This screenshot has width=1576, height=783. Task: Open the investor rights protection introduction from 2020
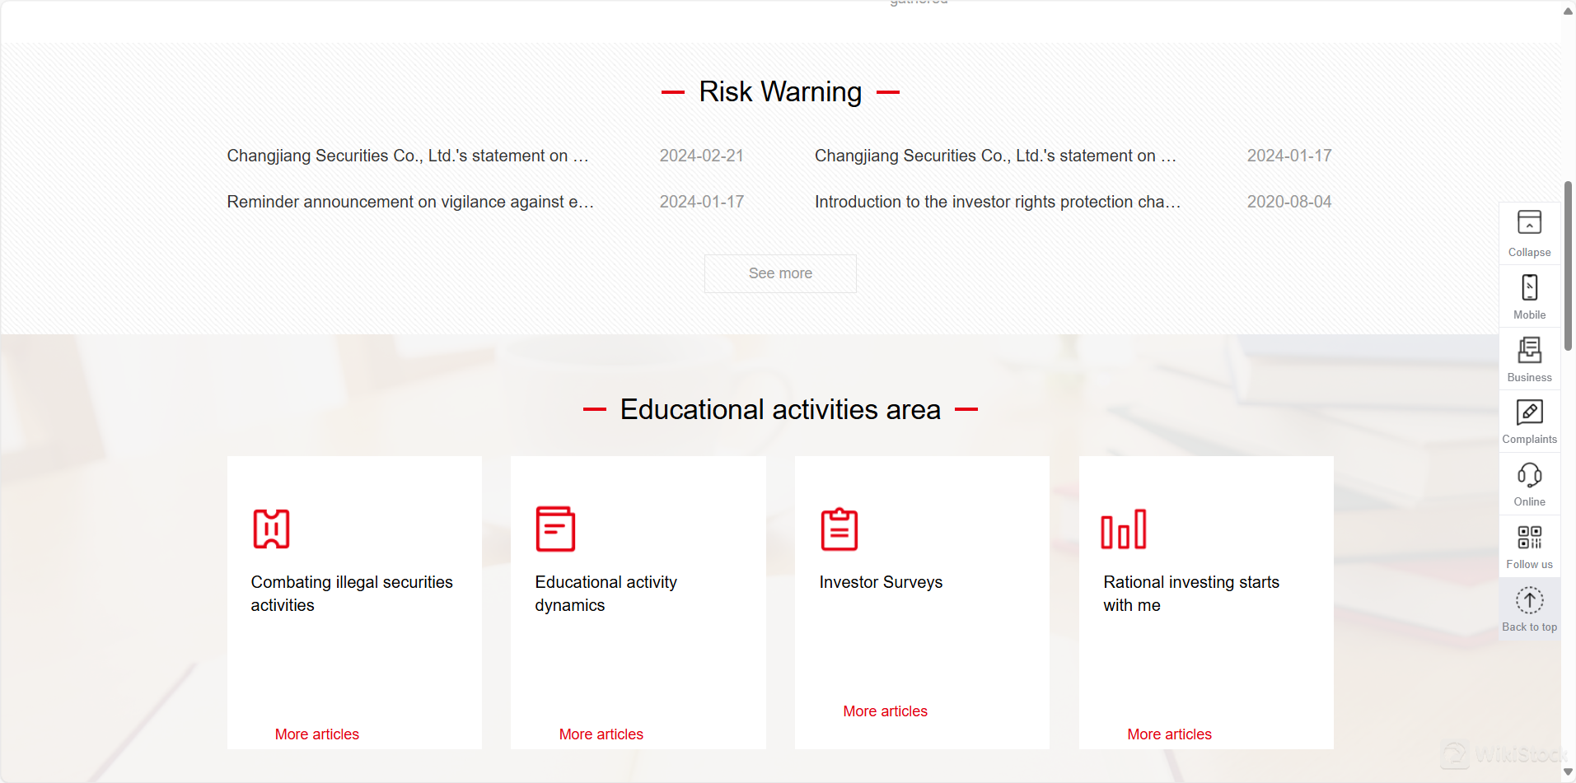click(x=996, y=202)
